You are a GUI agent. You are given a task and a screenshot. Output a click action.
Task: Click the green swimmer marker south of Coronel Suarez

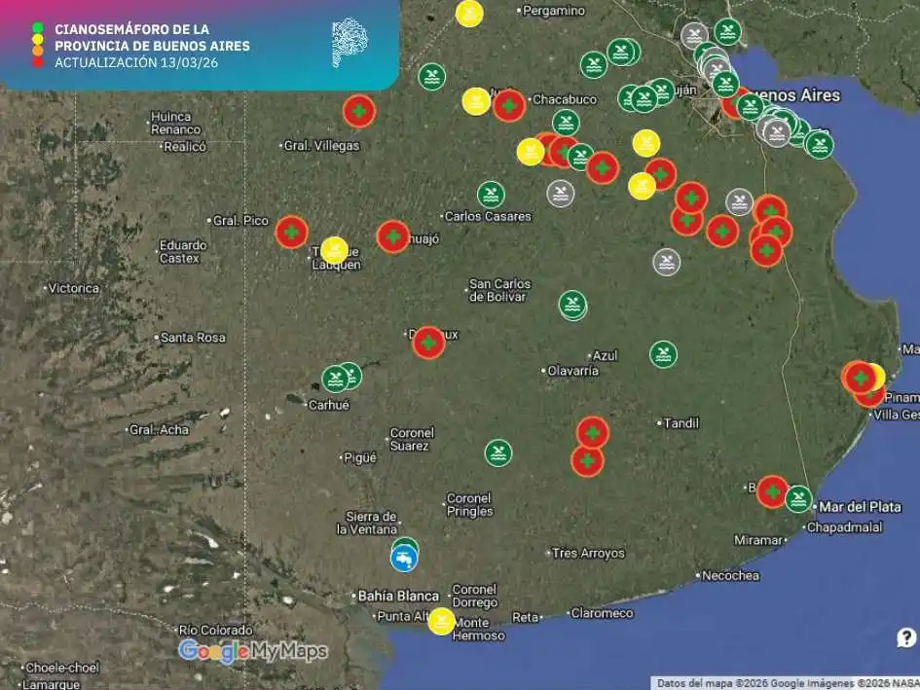pos(498,454)
